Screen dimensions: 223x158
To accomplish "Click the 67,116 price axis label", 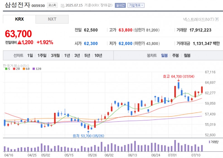I will [210, 72].
